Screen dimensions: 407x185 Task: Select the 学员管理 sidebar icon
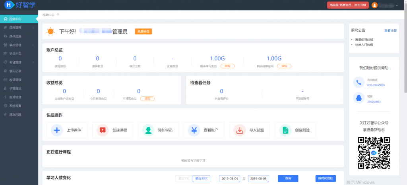pyautogui.click(x=6, y=45)
